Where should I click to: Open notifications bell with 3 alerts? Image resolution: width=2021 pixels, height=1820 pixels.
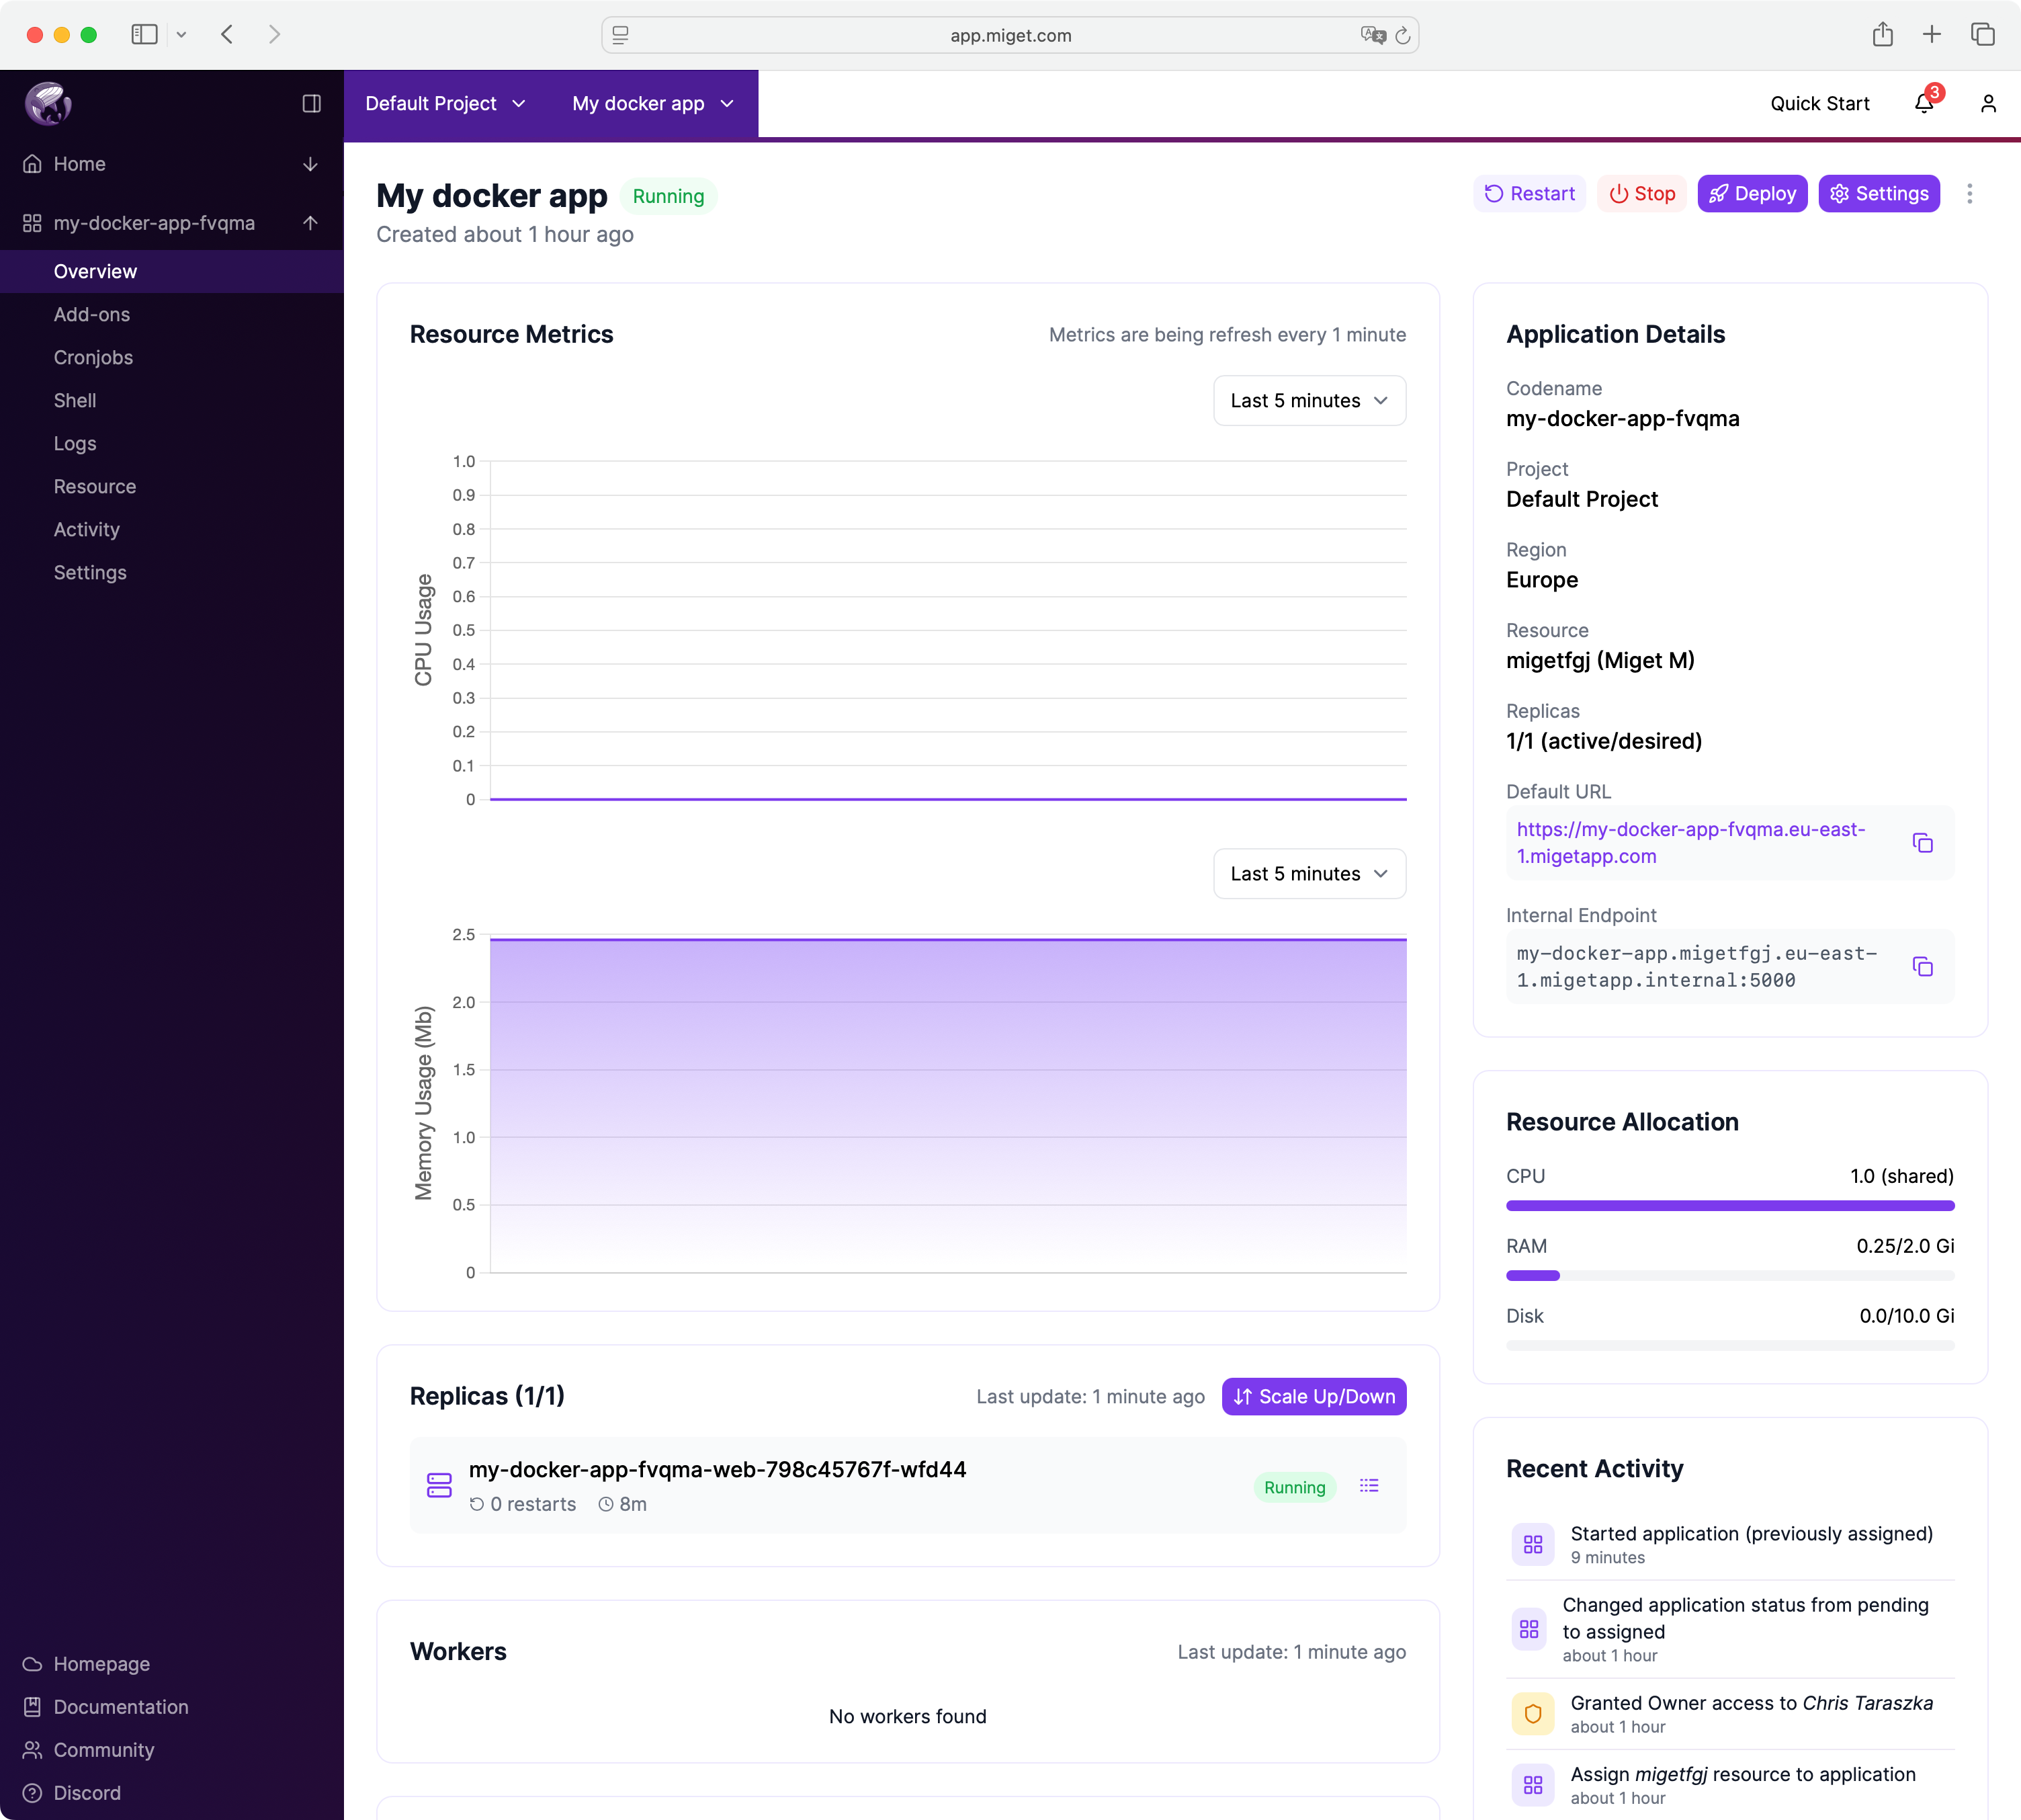tap(1924, 103)
